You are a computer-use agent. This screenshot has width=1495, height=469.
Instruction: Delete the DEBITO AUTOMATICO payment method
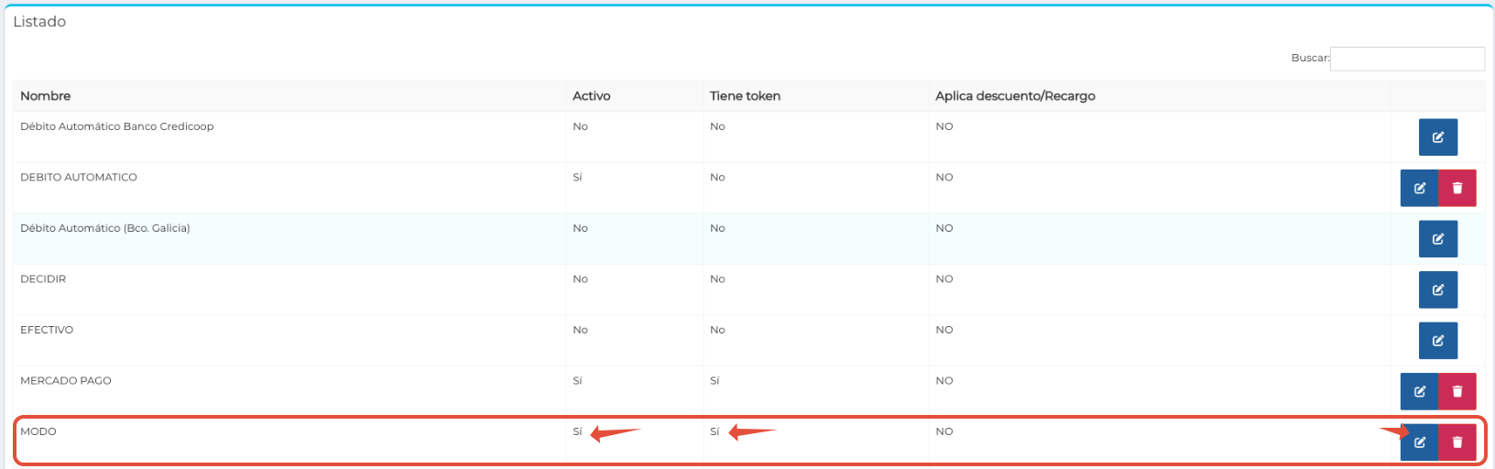(x=1457, y=188)
